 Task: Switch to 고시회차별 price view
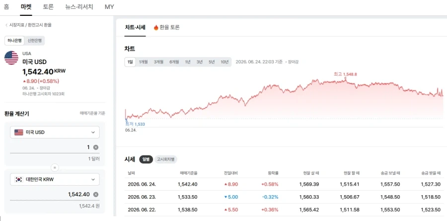[x=165, y=159]
